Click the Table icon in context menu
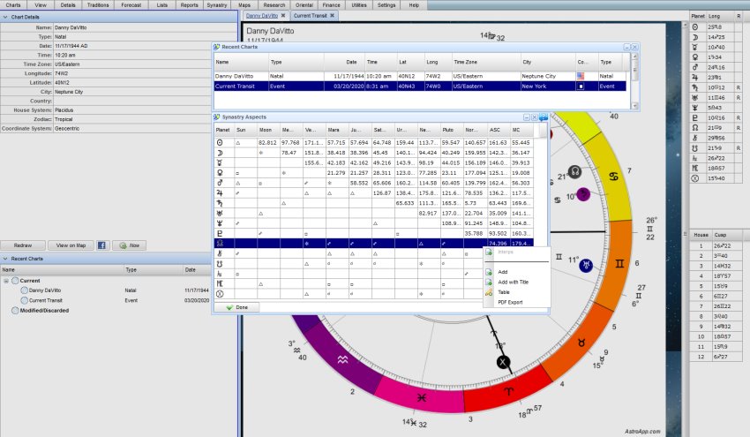Viewport: 750px width, 437px height. [489, 290]
